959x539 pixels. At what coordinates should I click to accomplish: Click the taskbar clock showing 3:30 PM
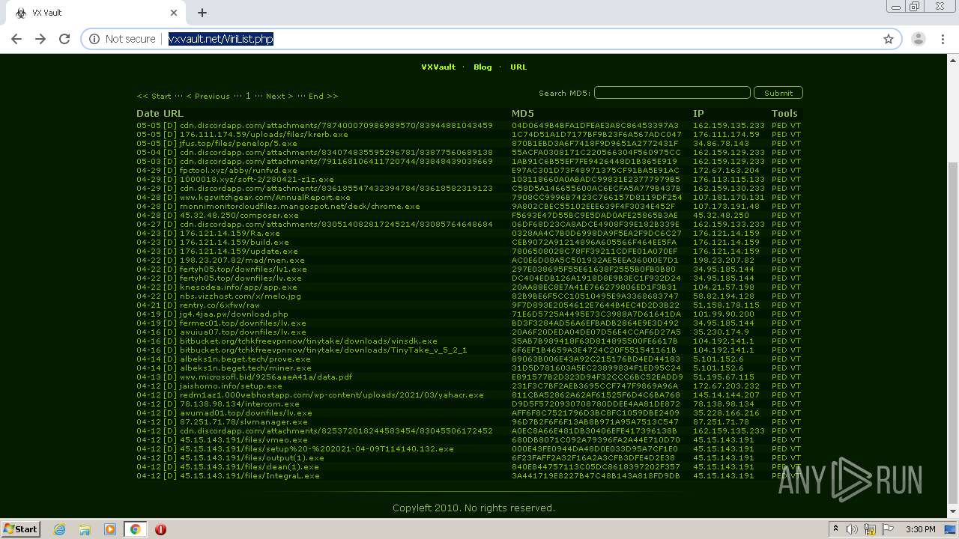click(920, 529)
